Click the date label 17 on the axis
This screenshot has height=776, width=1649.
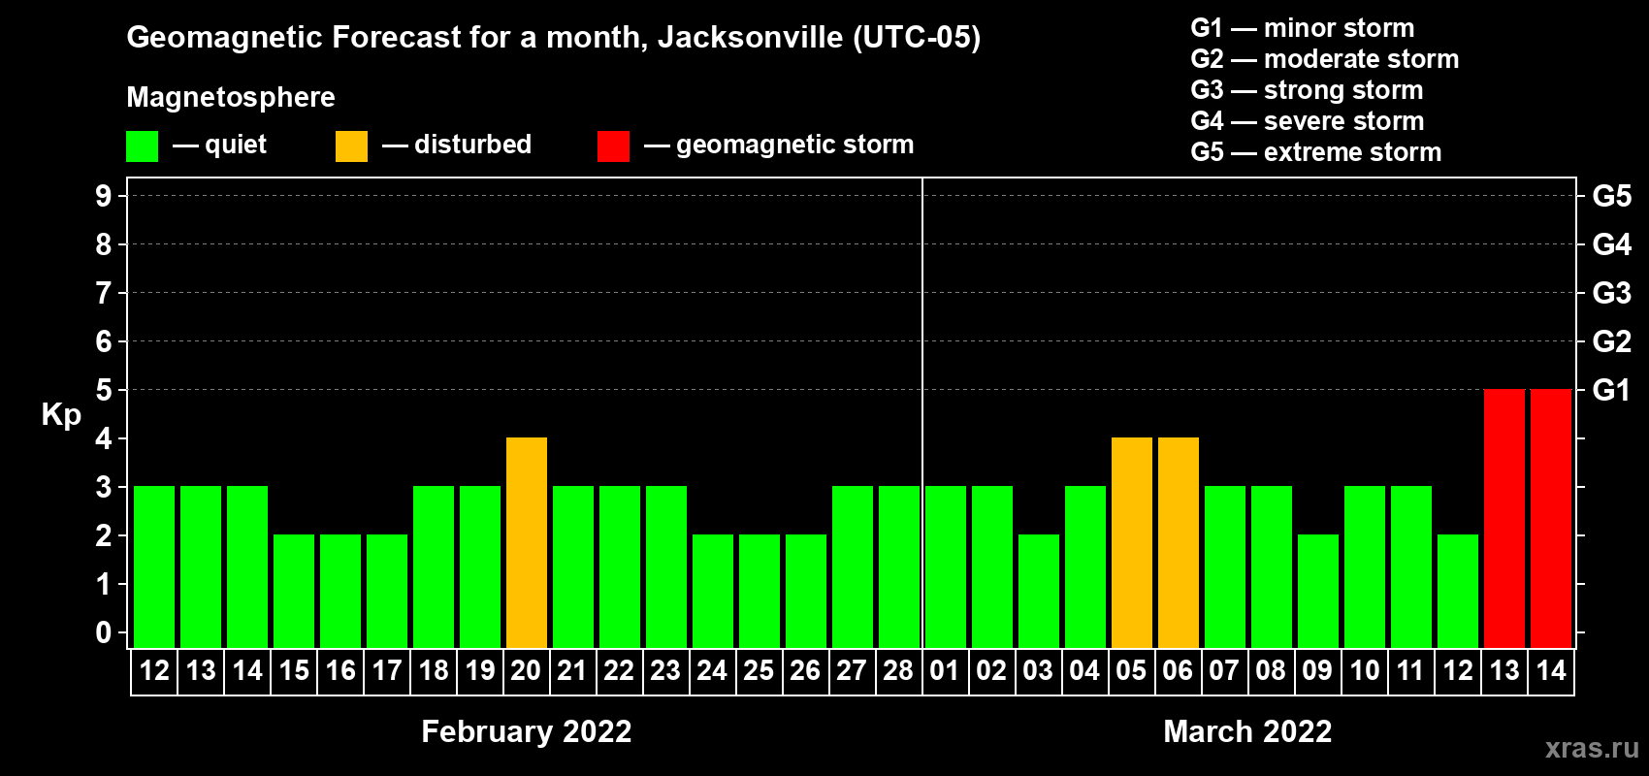coord(387,671)
